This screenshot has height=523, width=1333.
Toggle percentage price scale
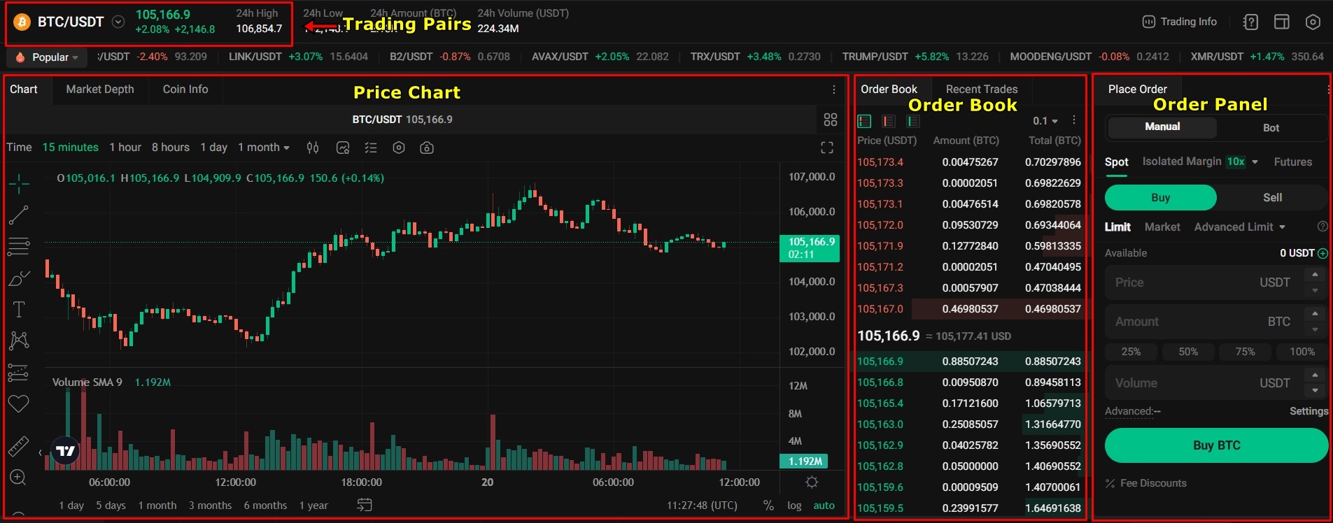[768, 505]
